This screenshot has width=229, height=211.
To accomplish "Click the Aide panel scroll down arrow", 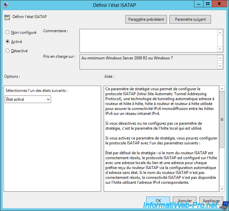I will click(222, 189).
